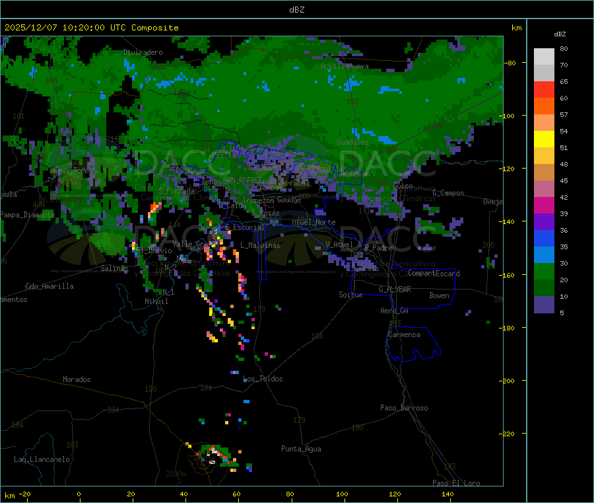
Task: Select the E_Escorial label
Action: 245,227
